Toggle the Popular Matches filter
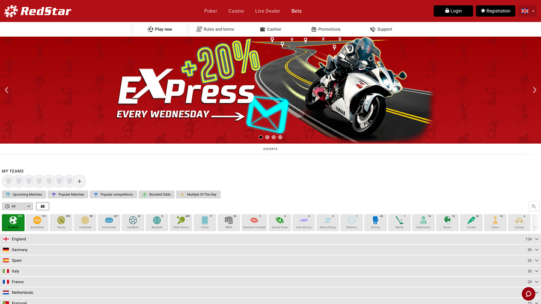This screenshot has width=541, height=304. coord(68,195)
